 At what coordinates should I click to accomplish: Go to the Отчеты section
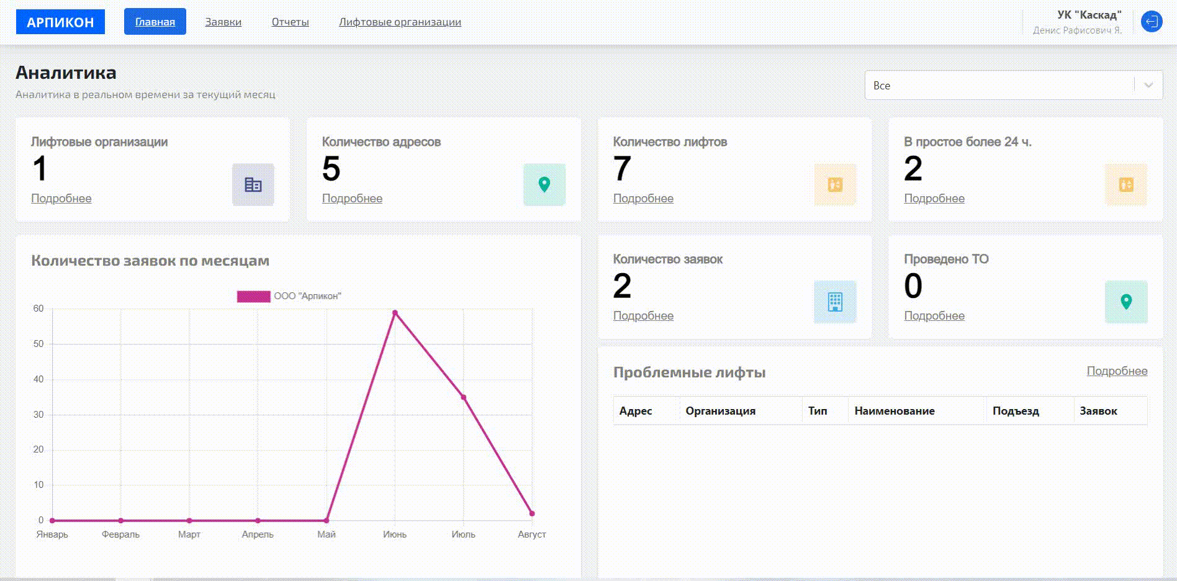290,22
